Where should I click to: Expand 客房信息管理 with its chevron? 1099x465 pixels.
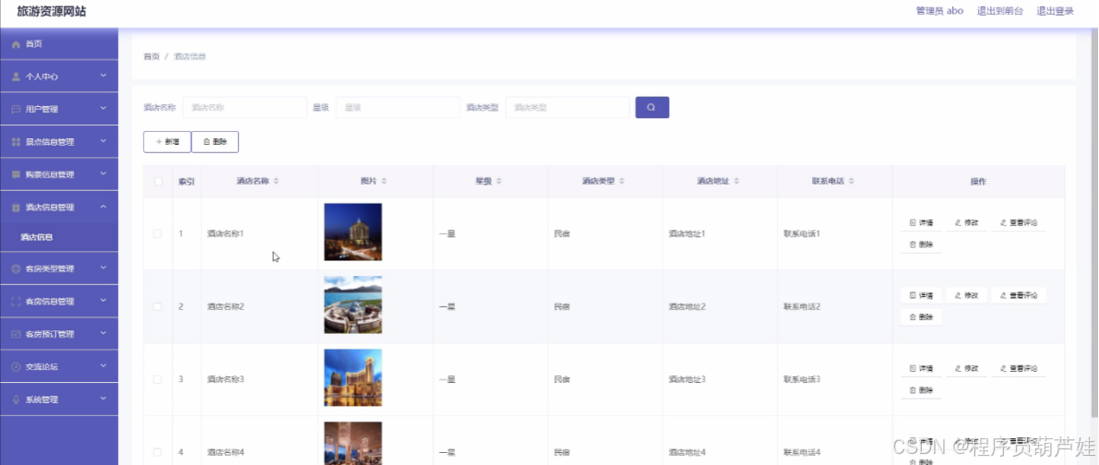tap(103, 301)
